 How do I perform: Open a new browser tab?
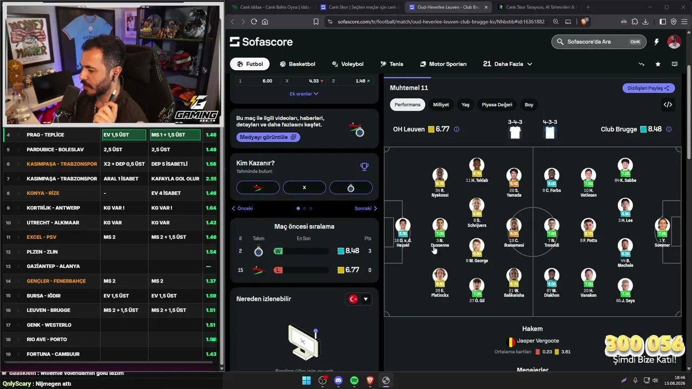click(588, 7)
